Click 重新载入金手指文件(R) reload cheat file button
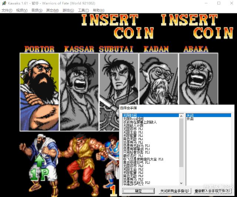This screenshot has height=197, width=237. click(212, 191)
